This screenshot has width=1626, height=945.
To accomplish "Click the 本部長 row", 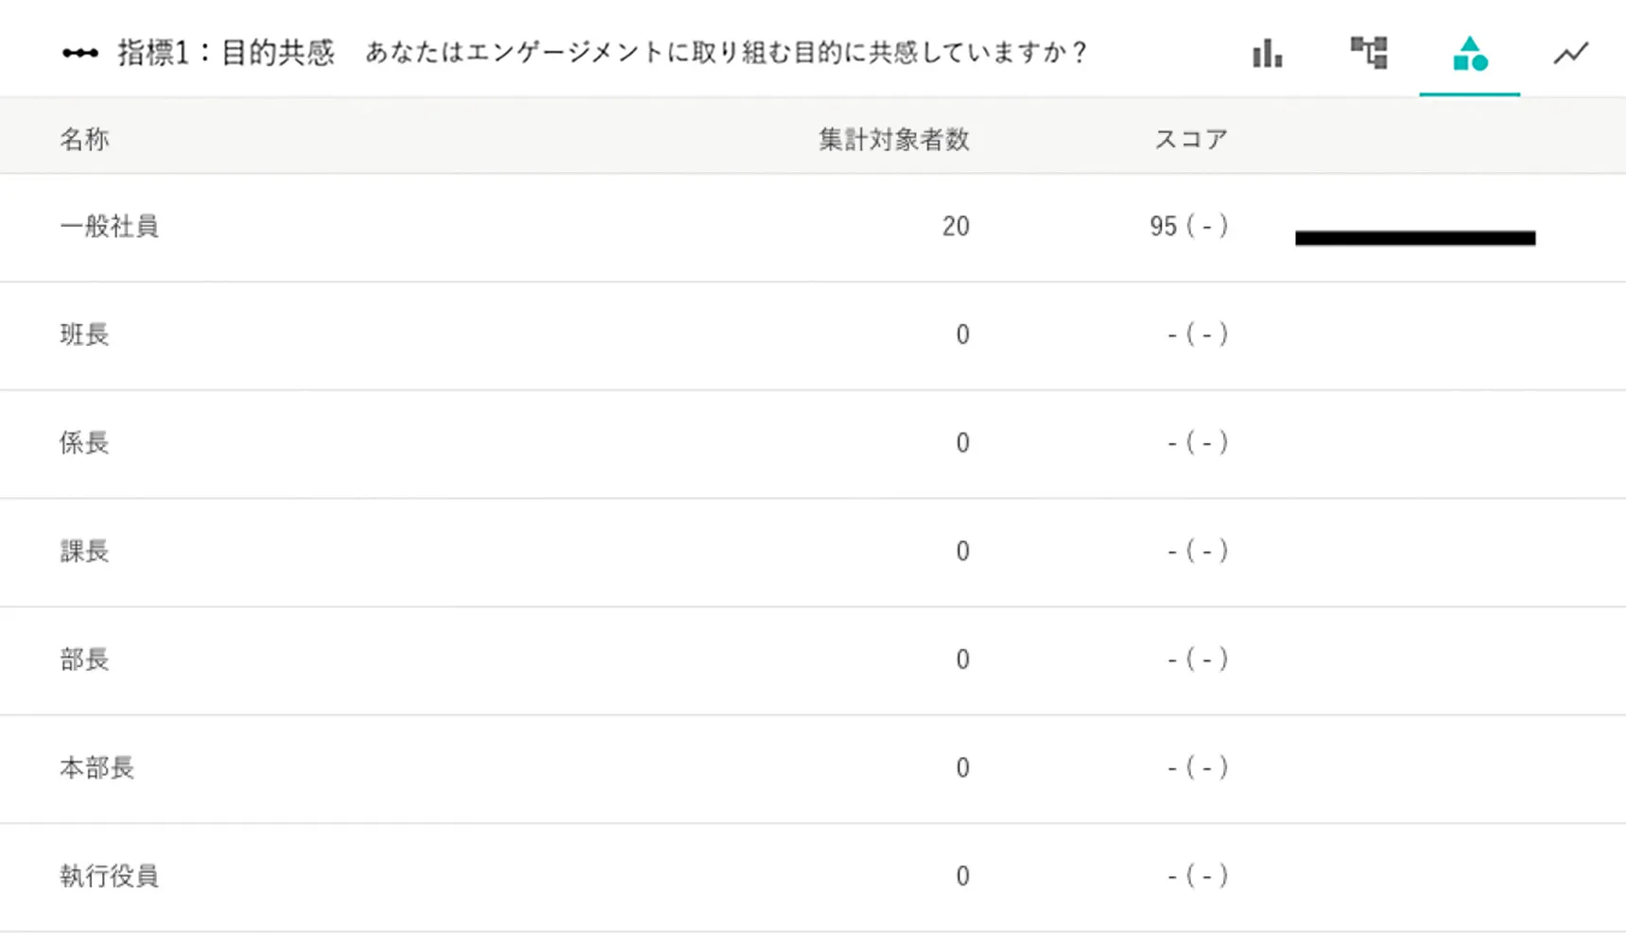I will click(x=813, y=769).
